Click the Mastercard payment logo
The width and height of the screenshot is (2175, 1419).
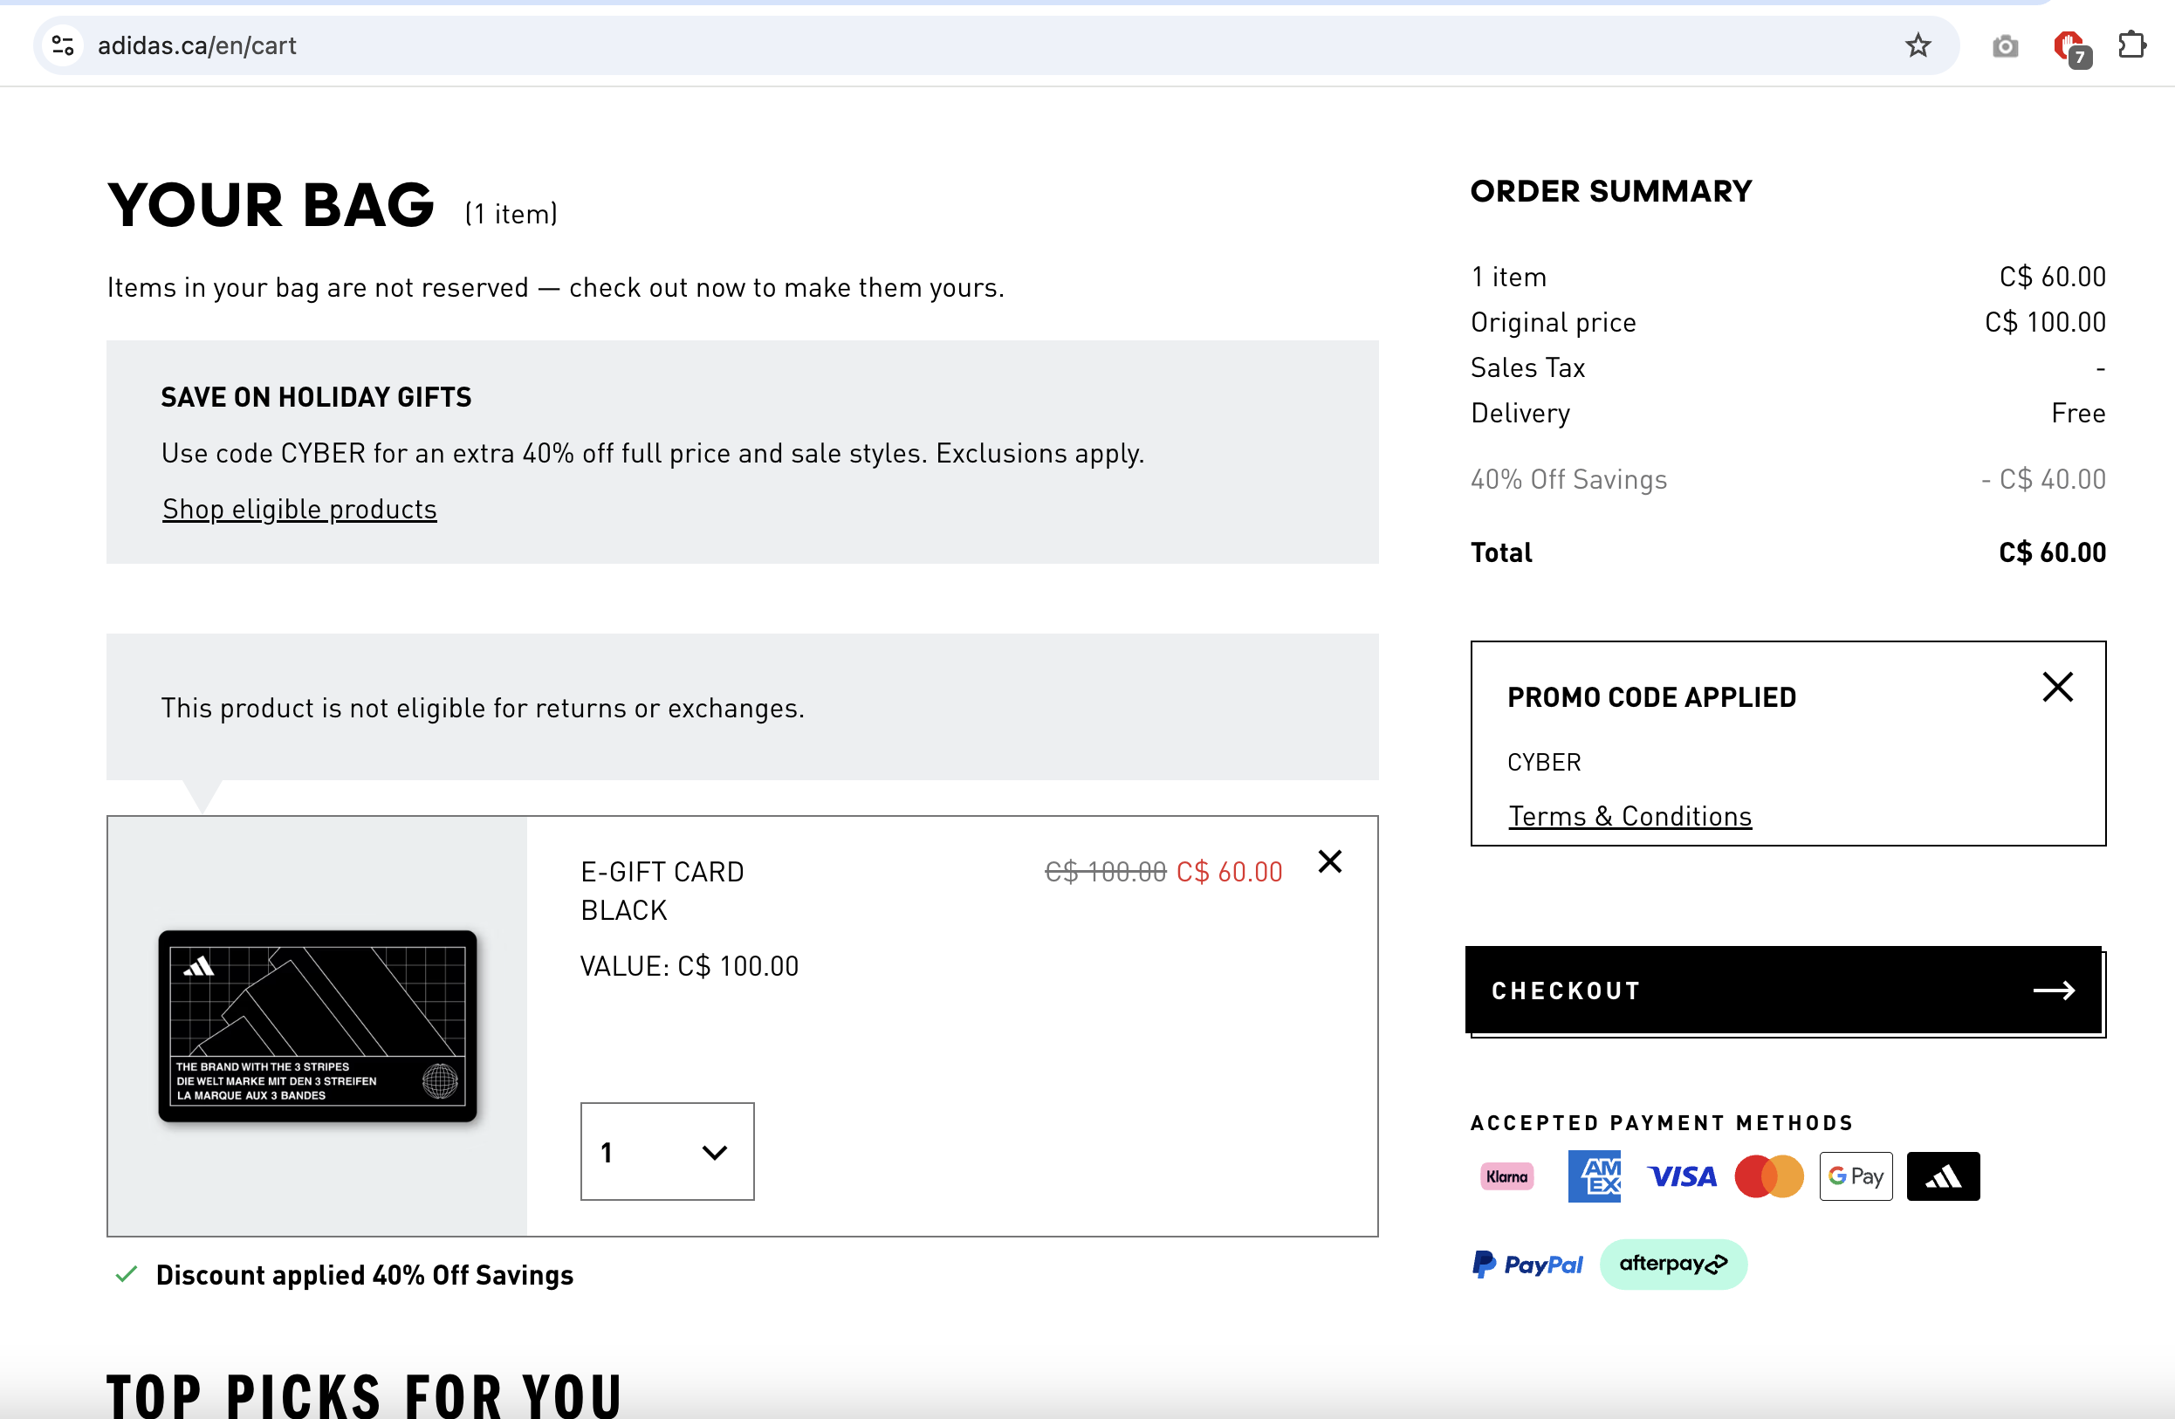(x=1768, y=1176)
